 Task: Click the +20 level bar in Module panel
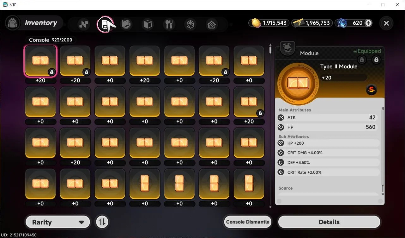coord(343,78)
